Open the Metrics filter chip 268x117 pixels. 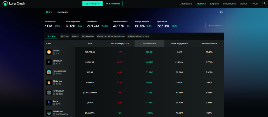[75, 36]
